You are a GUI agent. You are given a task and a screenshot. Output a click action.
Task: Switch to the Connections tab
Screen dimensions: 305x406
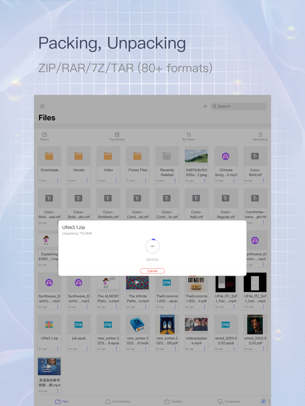[x=117, y=401]
